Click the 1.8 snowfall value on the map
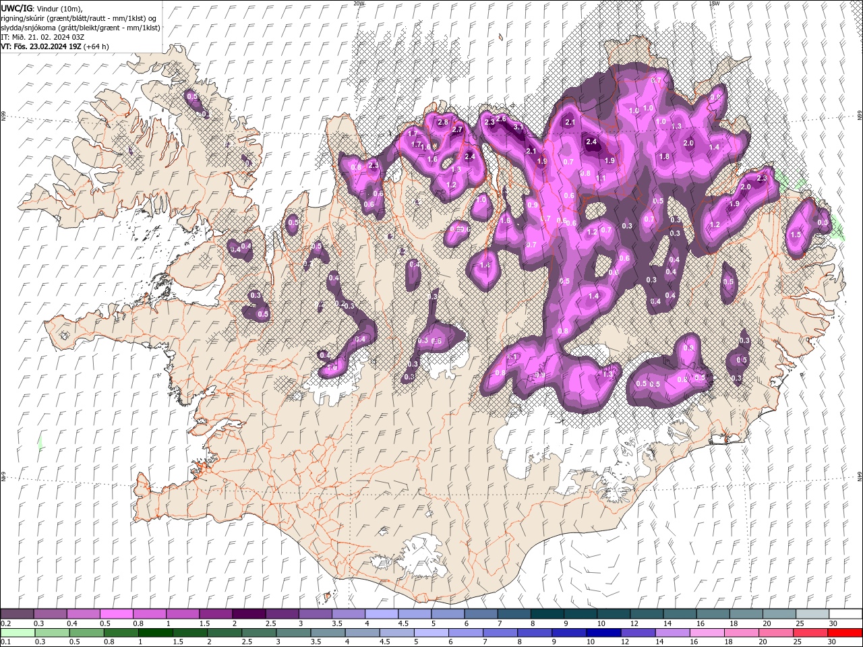 [x=664, y=156]
